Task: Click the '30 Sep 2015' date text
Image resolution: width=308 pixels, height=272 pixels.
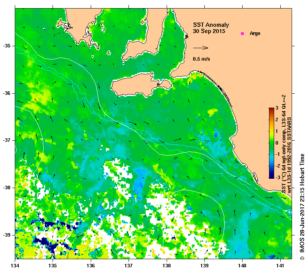Action: tap(209, 31)
